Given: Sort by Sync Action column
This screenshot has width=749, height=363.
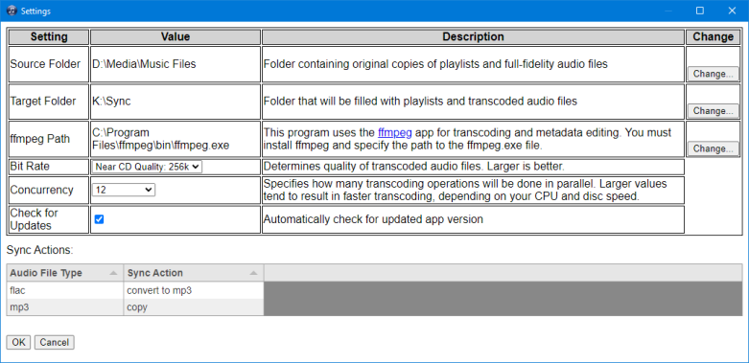Looking at the screenshot, I should click(x=194, y=273).
